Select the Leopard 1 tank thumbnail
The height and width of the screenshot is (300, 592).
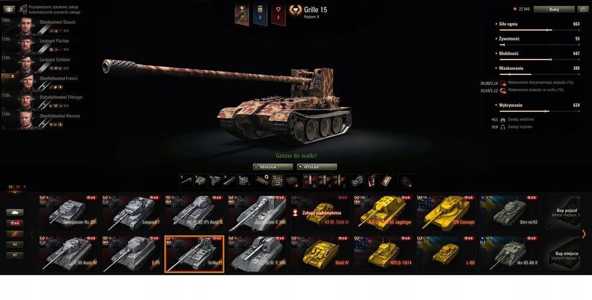(131, 213)
